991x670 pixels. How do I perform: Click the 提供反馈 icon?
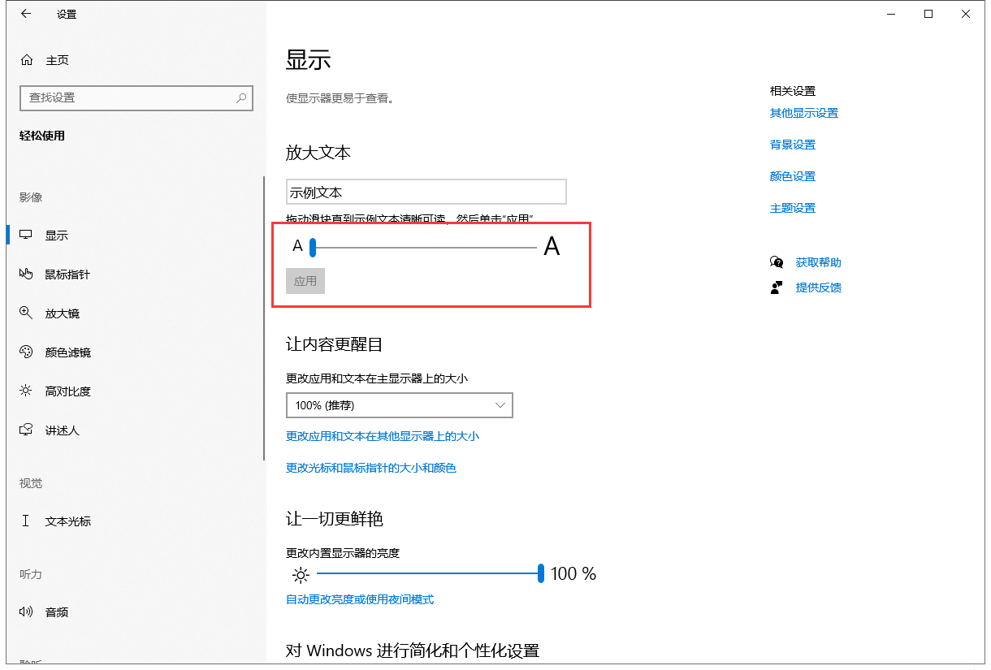click(x=777, y=287)
